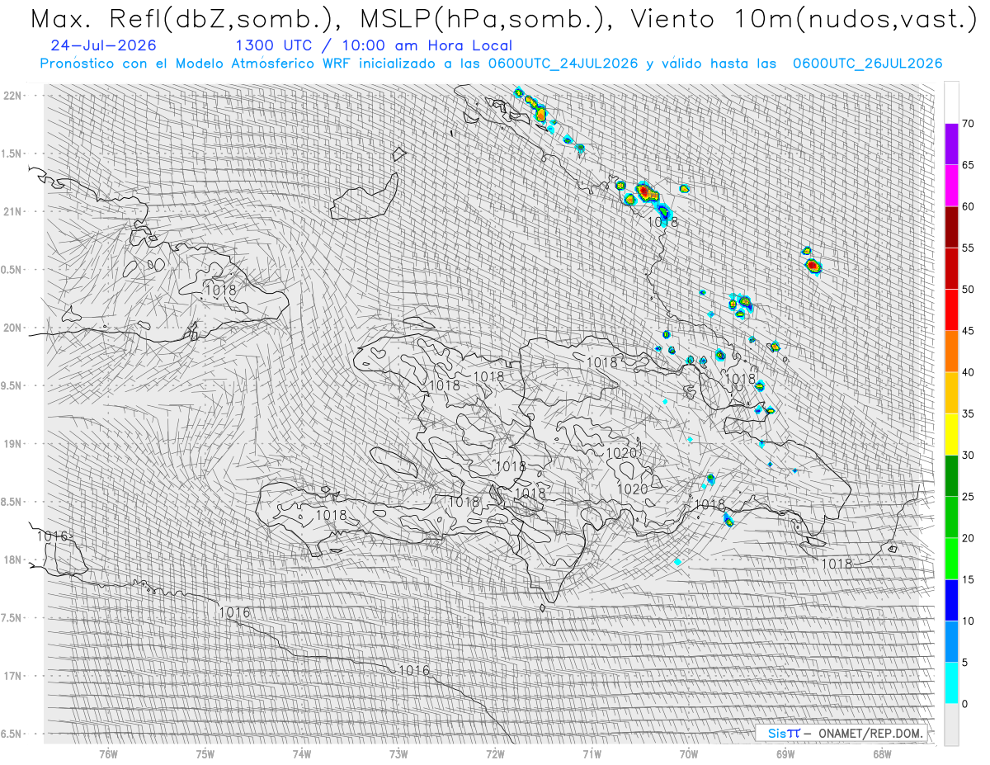Click the grey below-zero band of the colorbar
The width and height of the screenshot is (990, 765).
coord(951,724)
